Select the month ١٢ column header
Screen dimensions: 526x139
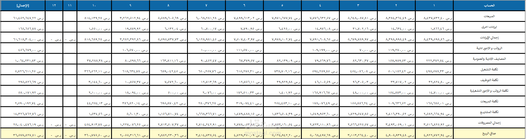[54, 6]
